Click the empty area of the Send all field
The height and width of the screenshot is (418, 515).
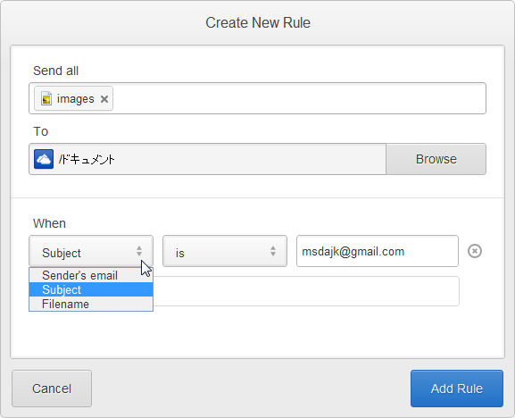point(299,98)
